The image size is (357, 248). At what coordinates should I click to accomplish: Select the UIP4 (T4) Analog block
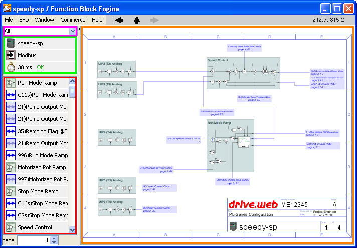[x=117, y=137]
